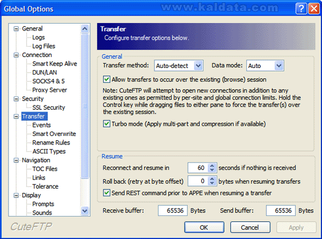Open Smart Keep Alive settings

point(55,64)
